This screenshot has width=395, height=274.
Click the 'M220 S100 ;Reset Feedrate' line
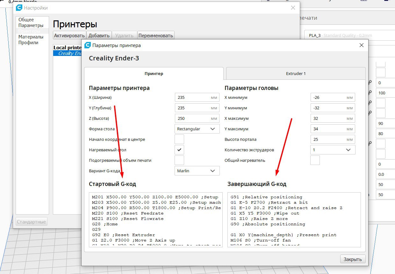[127, 213]
